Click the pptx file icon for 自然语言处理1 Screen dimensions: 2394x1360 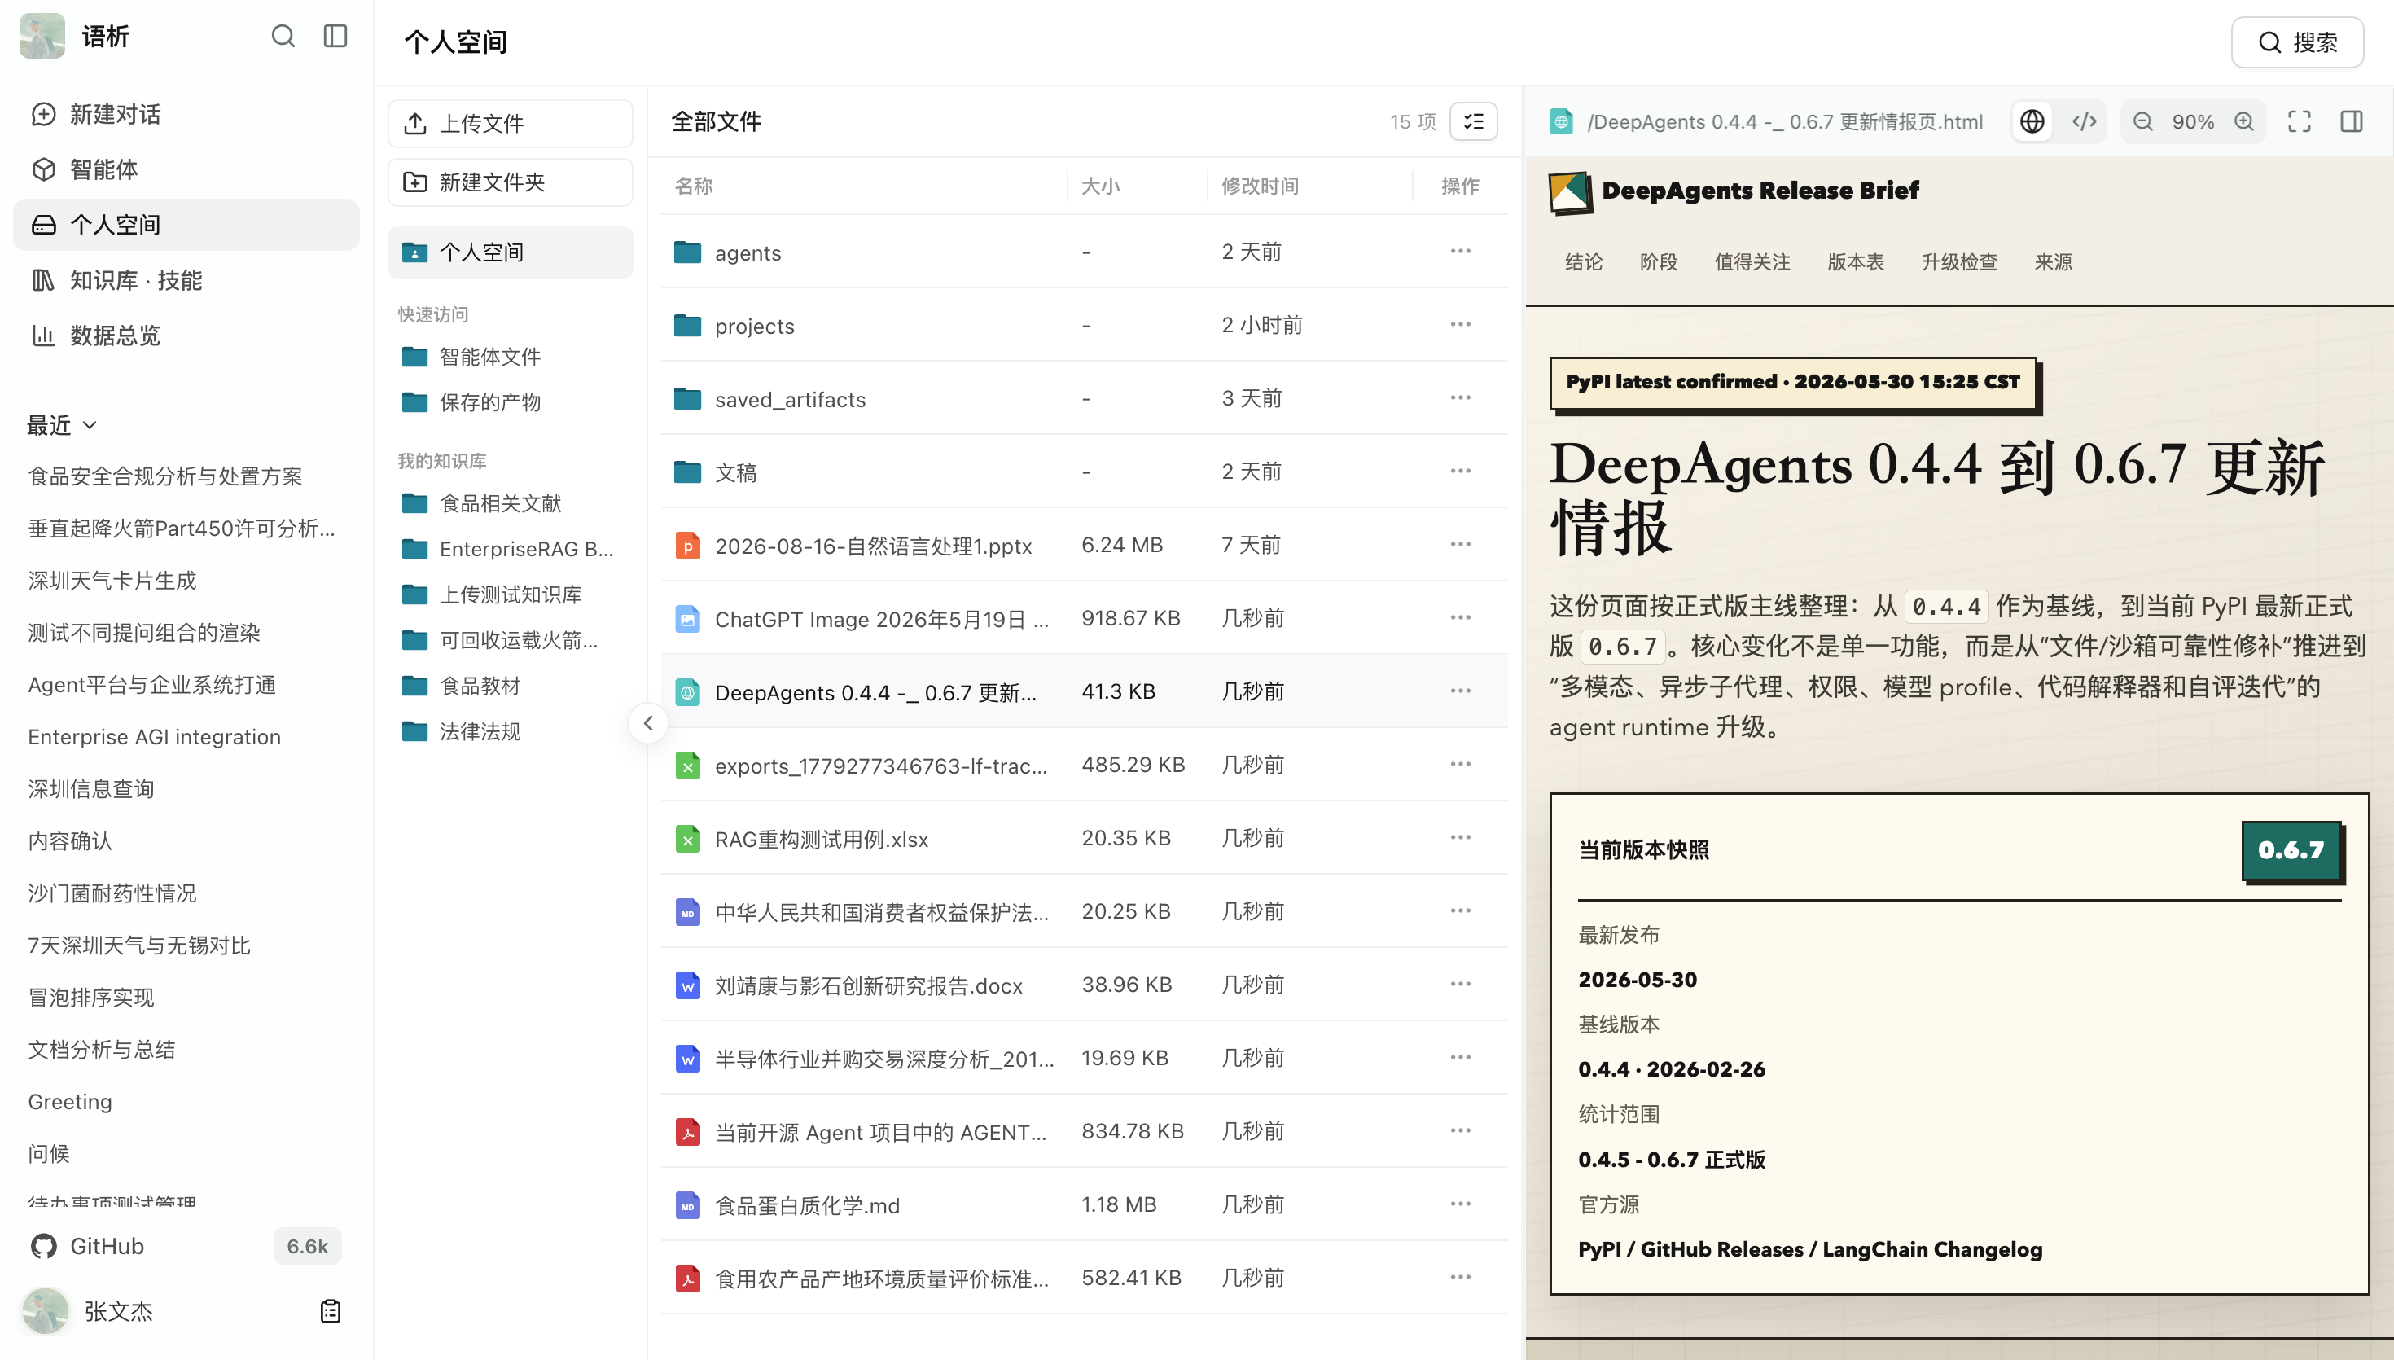point(688,546)
